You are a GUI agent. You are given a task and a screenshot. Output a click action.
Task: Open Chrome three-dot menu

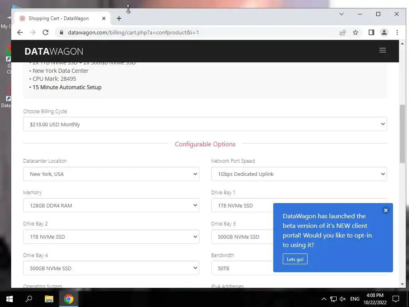click(x=397, y=32)
